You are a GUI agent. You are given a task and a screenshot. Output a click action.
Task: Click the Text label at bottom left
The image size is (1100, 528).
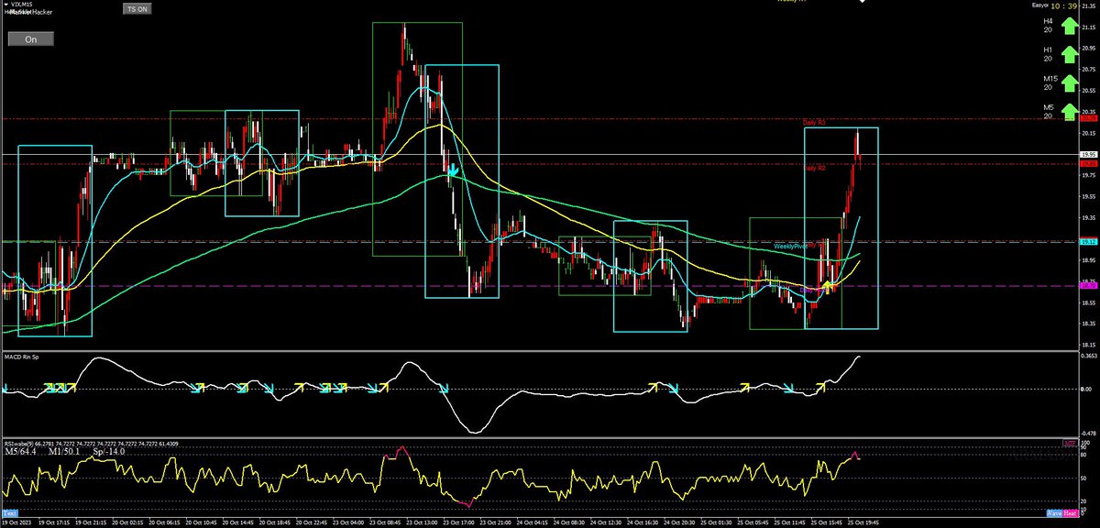(x=9, y=513)
